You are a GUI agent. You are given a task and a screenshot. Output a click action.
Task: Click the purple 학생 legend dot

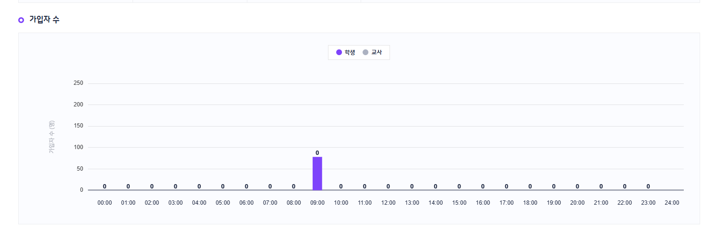point(339,52)
